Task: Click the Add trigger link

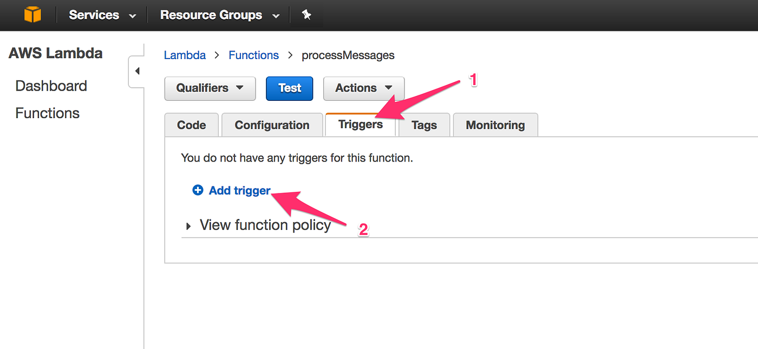Action: tap(240, 190)
